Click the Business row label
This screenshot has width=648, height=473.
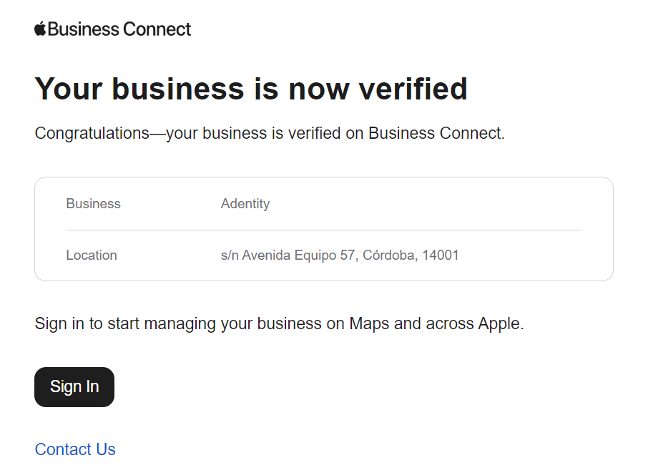[x=93, y=204]
